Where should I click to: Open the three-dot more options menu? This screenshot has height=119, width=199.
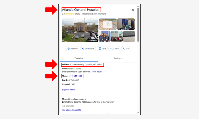128,10
